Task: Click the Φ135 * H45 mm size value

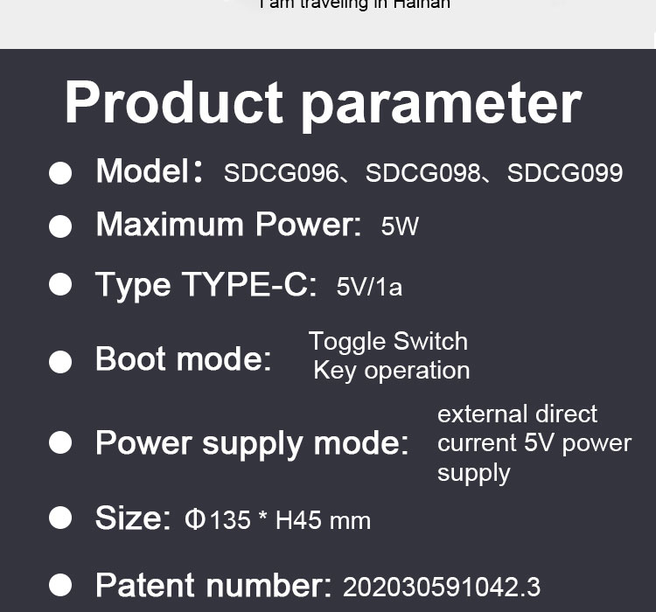Action: click(x=277, y=520)
